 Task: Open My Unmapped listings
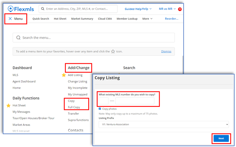point(78,94)
